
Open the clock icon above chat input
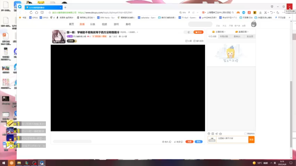[209, 134]
